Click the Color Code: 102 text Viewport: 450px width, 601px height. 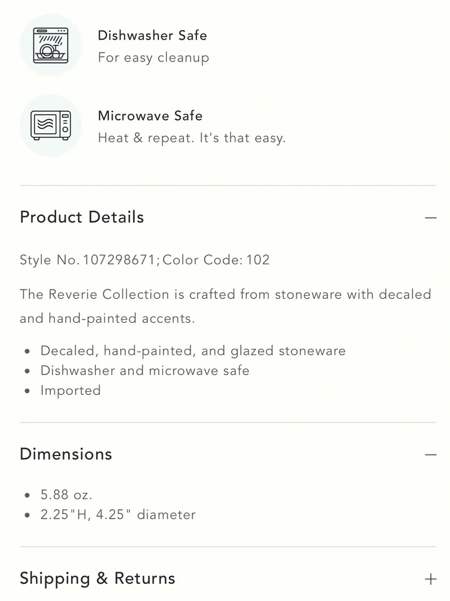point(216,260)
